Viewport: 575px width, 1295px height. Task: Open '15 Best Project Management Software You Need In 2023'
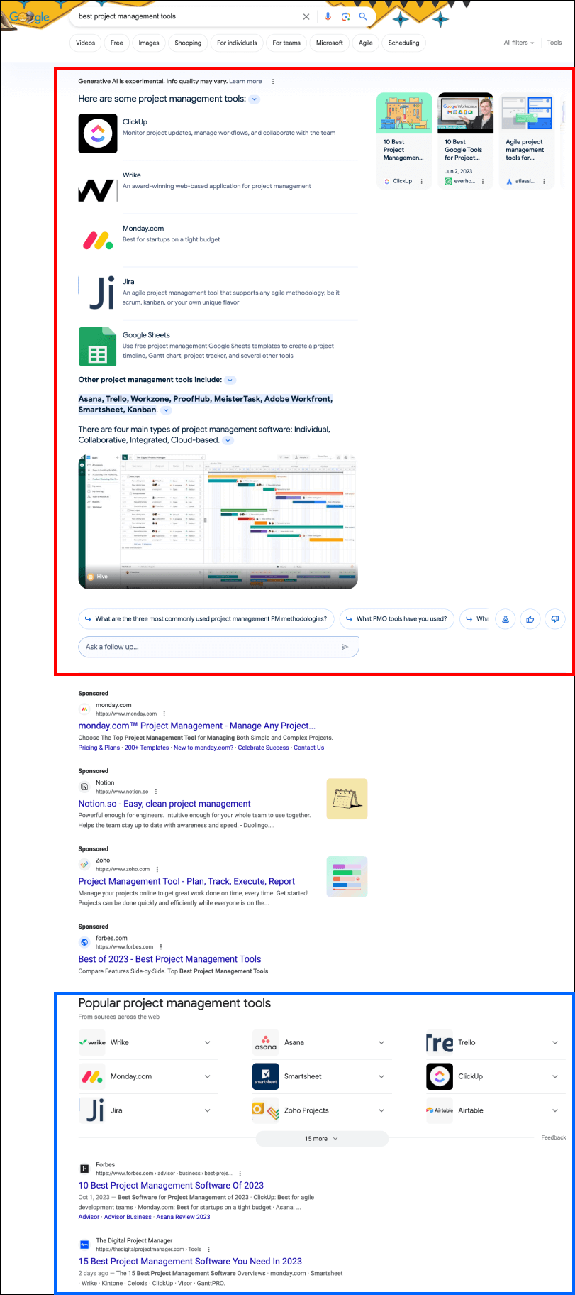(190, 1262)
